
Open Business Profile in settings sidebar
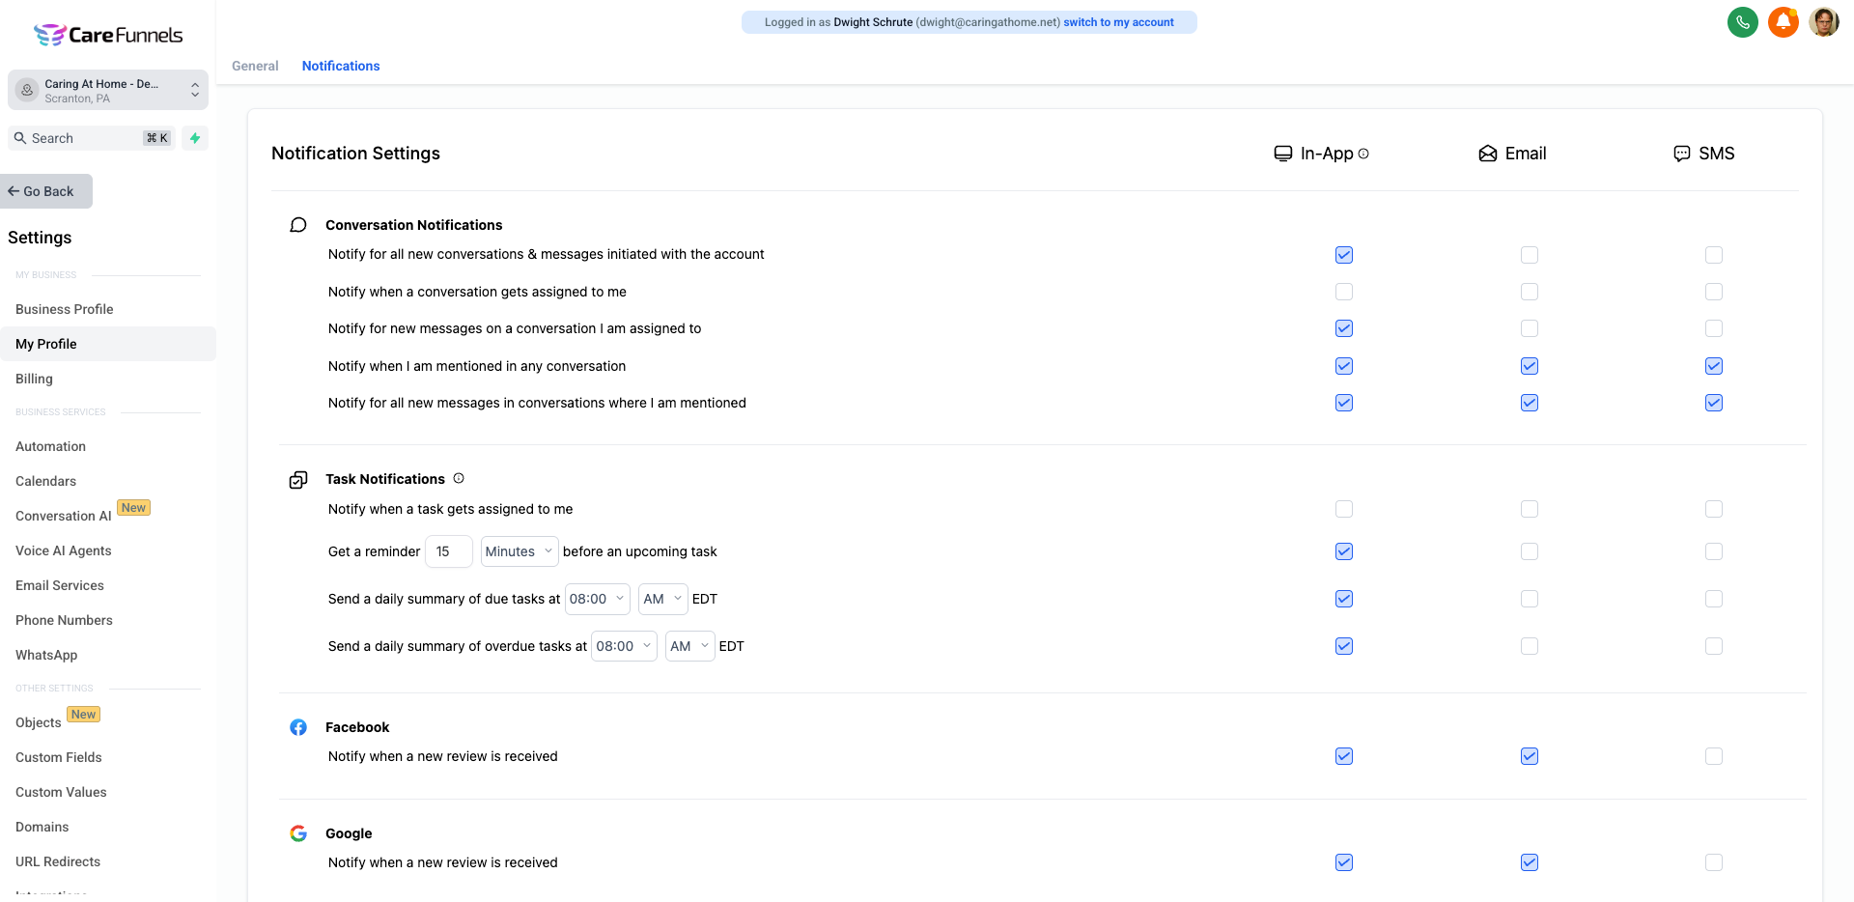pos(65,309)
